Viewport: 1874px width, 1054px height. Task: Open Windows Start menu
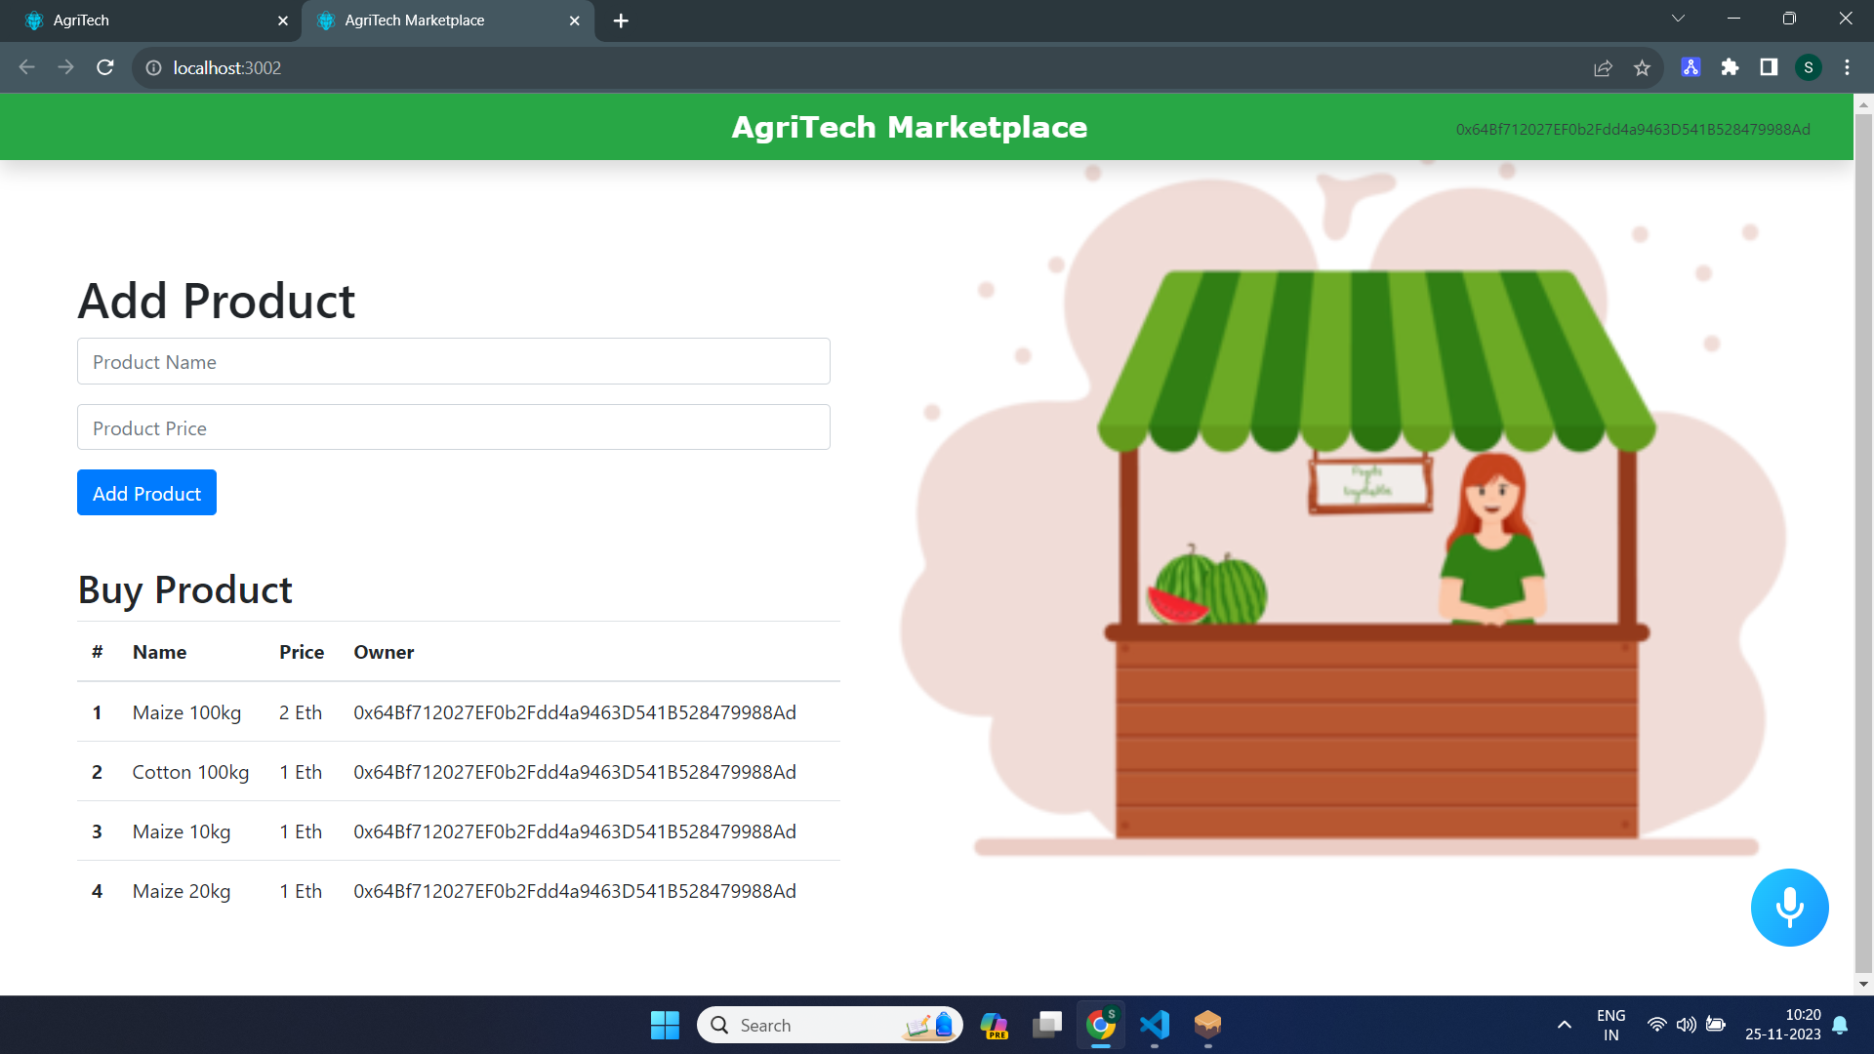pos(665,1025)
